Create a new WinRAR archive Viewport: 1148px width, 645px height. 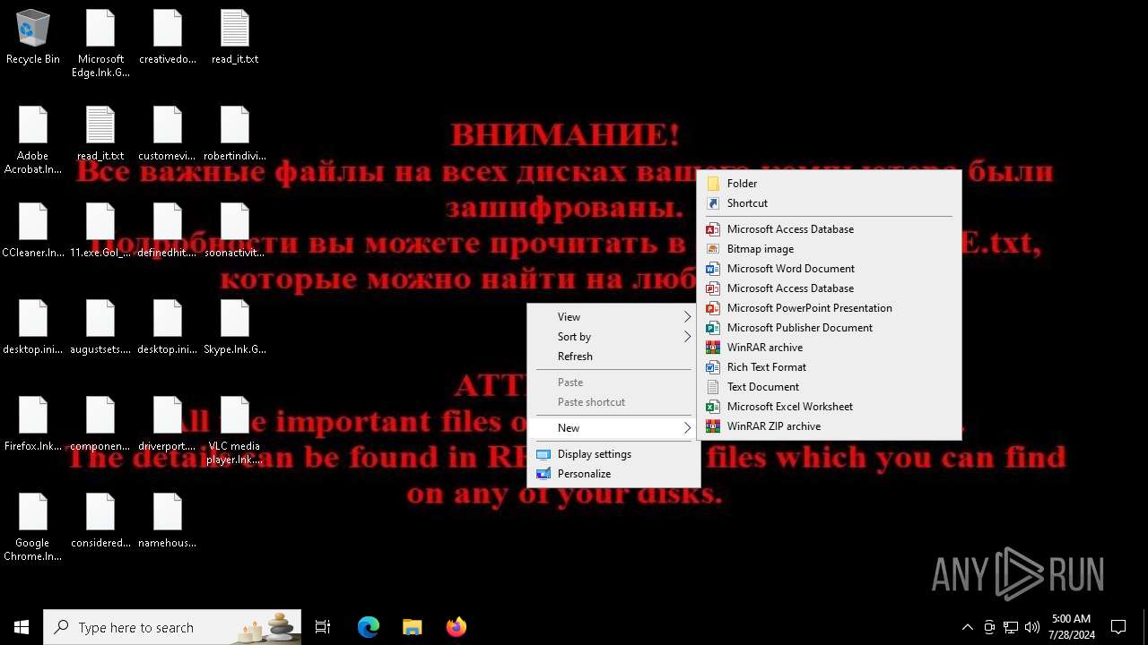coord(829,348)
